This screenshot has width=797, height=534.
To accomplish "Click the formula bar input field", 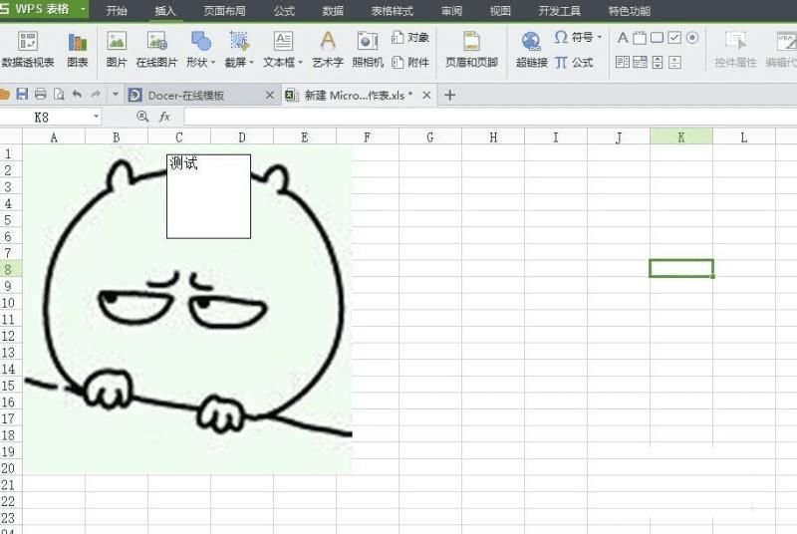I will point(490,117).
